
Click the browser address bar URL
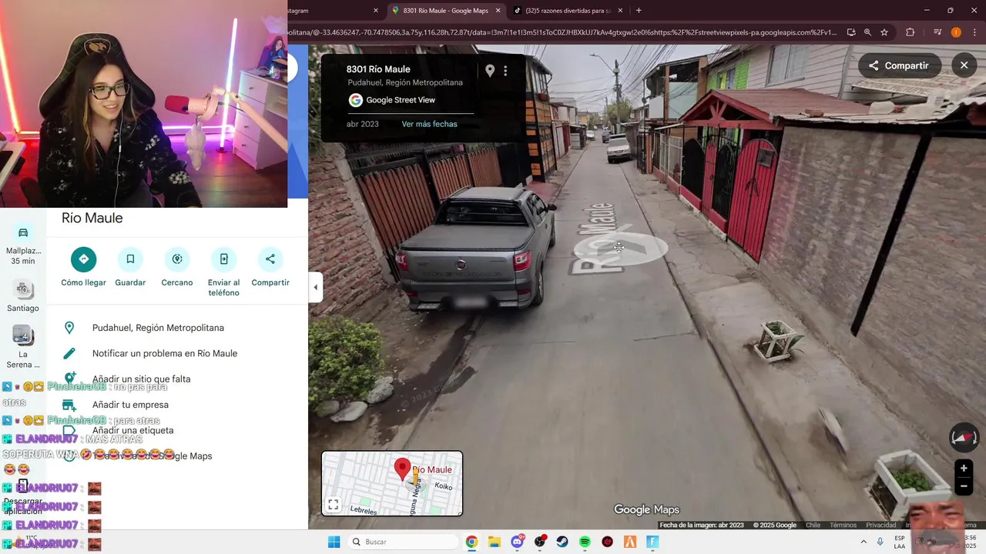(562, 32)
